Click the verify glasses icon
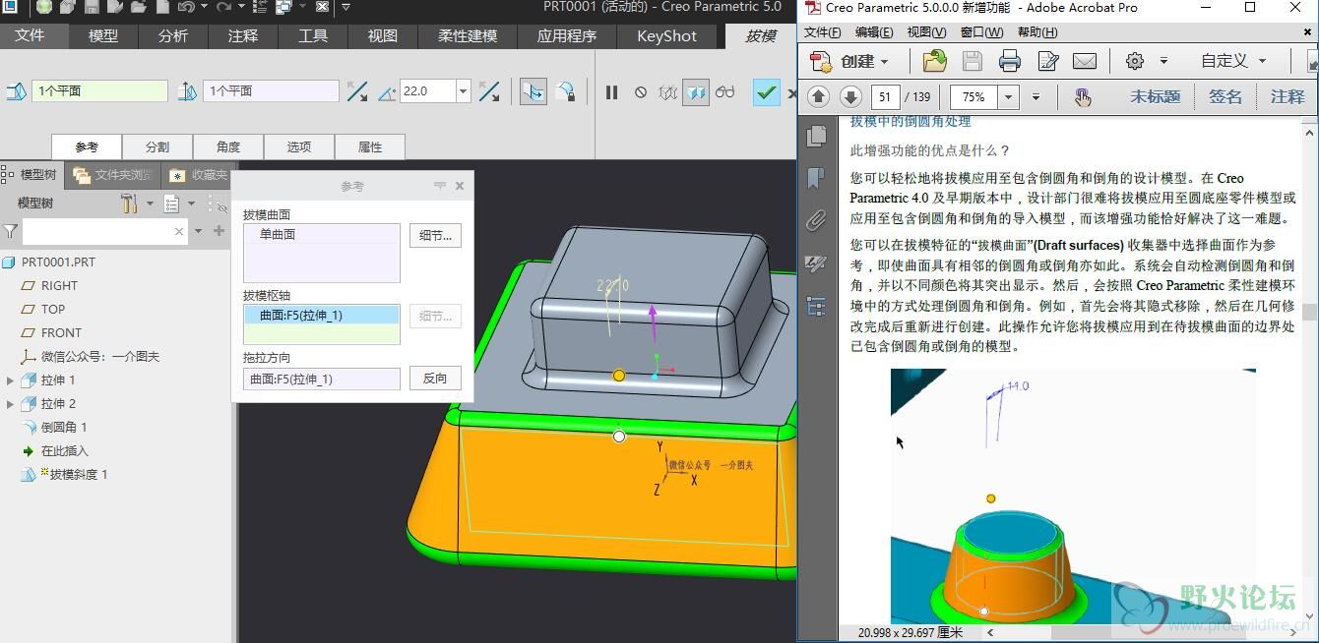The image size is (1319, 643). [725, 91]
